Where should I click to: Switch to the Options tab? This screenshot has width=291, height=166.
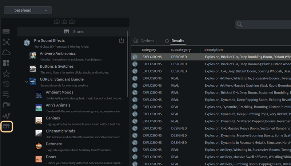pos(144,41)
